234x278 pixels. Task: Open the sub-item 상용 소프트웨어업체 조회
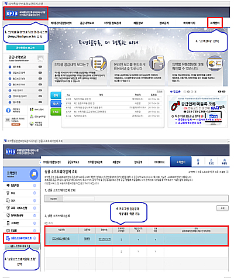(x=20, y=246)
